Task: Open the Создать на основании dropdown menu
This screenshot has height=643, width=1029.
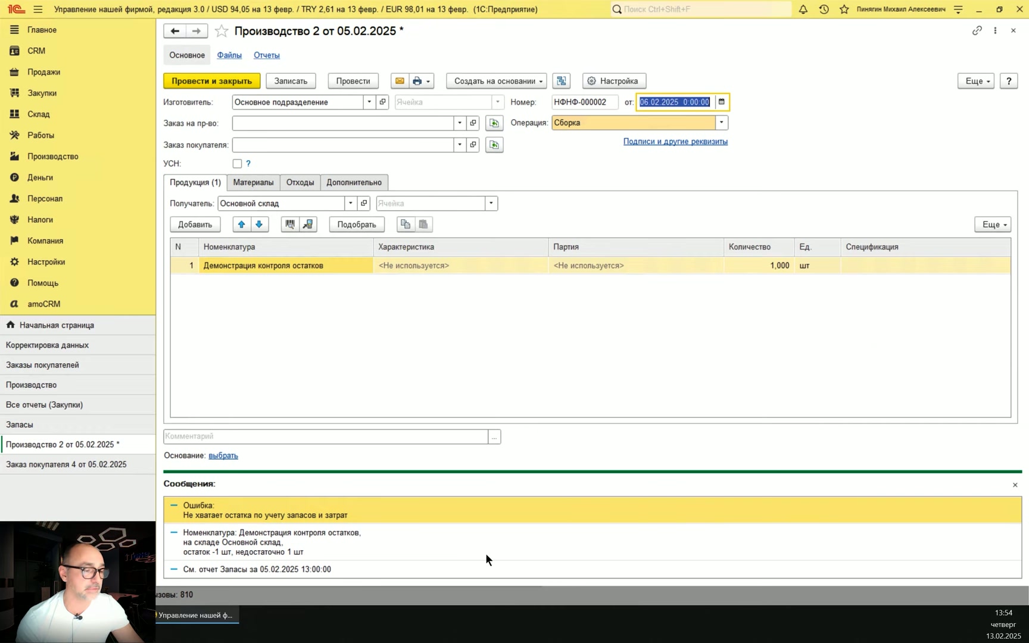Action: tap(497, 81)
